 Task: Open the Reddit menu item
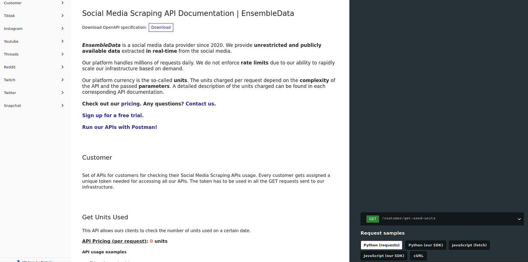click(x=35, y=67)
